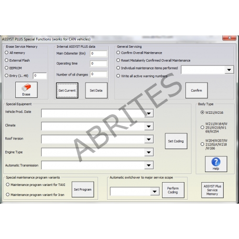Expand the Engine Type dropdown
This screenshot has height=239, width=239.
click(149, 152)
